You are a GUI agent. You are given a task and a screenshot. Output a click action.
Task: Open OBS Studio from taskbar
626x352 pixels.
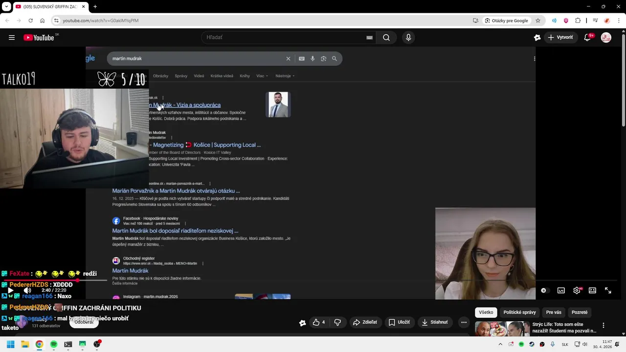tap(97, 344)
